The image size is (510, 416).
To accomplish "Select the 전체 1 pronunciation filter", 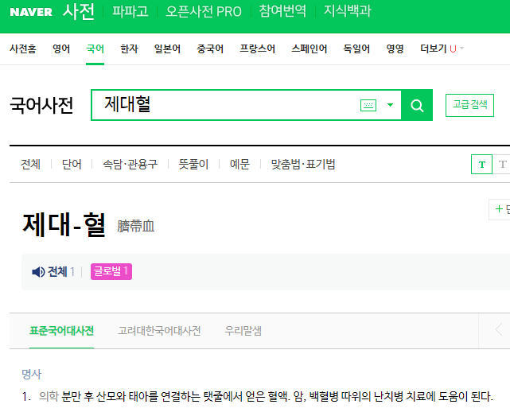I will coord(61,271).
